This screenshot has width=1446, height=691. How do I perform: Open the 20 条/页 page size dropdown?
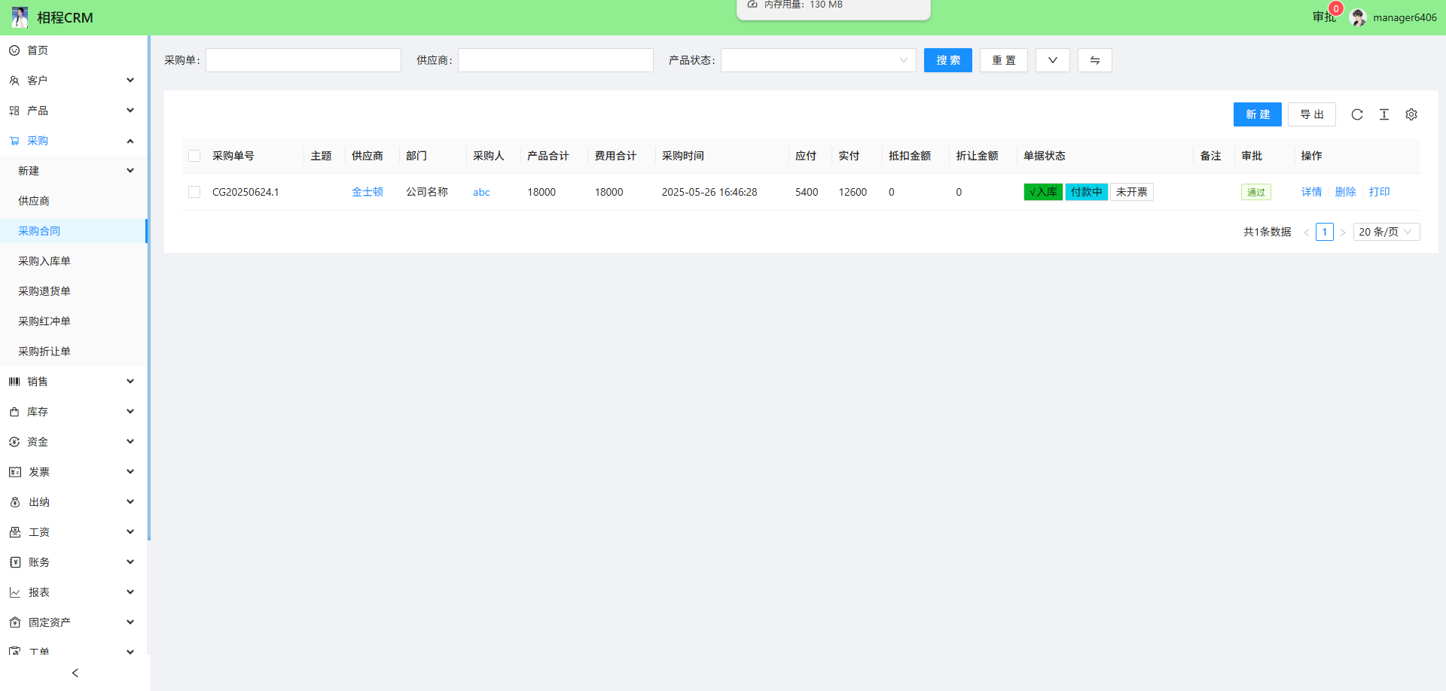tap(1386, 232)
